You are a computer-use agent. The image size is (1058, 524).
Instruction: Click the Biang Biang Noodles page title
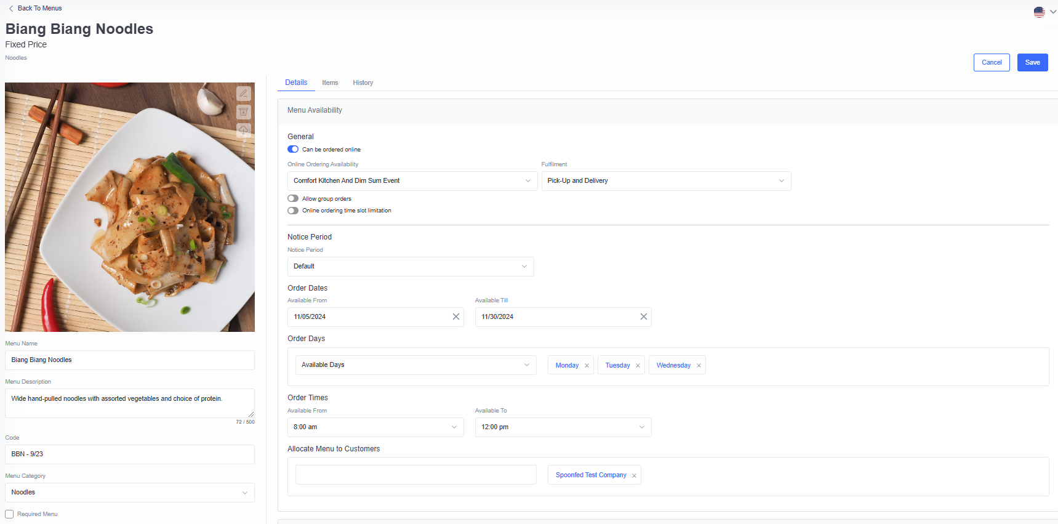pos(79,29)
